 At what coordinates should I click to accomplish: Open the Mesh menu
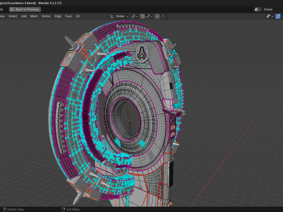coord(34,16)
